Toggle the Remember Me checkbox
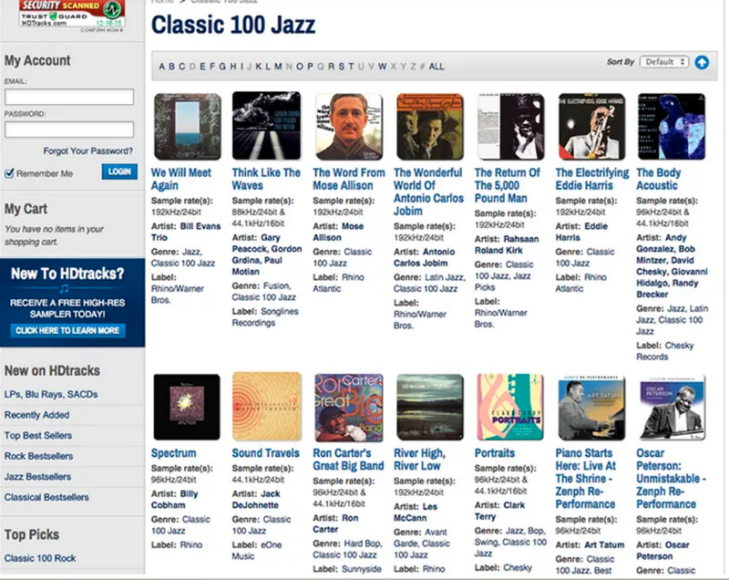729x580 pixels. pos(9,173)
